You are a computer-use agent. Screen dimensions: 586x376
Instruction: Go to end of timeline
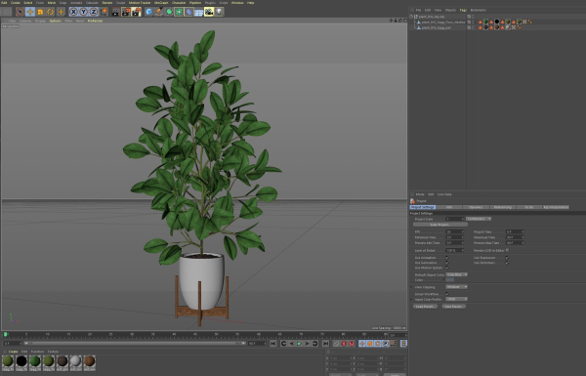(x=325, y=344)
